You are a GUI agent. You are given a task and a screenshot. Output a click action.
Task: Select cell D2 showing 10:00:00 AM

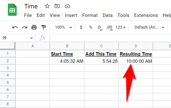tap(136, 61)
